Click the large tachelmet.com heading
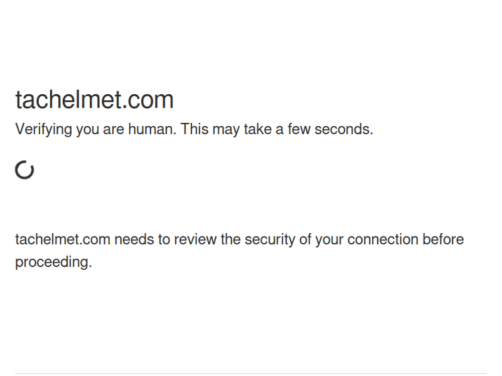The width and height of the screenshot is (502, 376). click(x=94, y=100)
